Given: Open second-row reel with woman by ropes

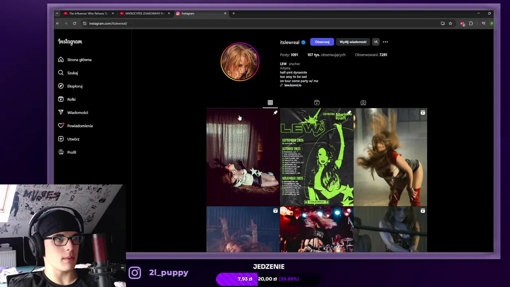Looking at the screenshot, I should pyautogui.click(x=390, y=229).
